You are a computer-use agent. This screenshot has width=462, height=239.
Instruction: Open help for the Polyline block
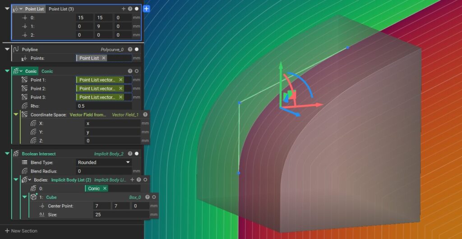point(130,49)
